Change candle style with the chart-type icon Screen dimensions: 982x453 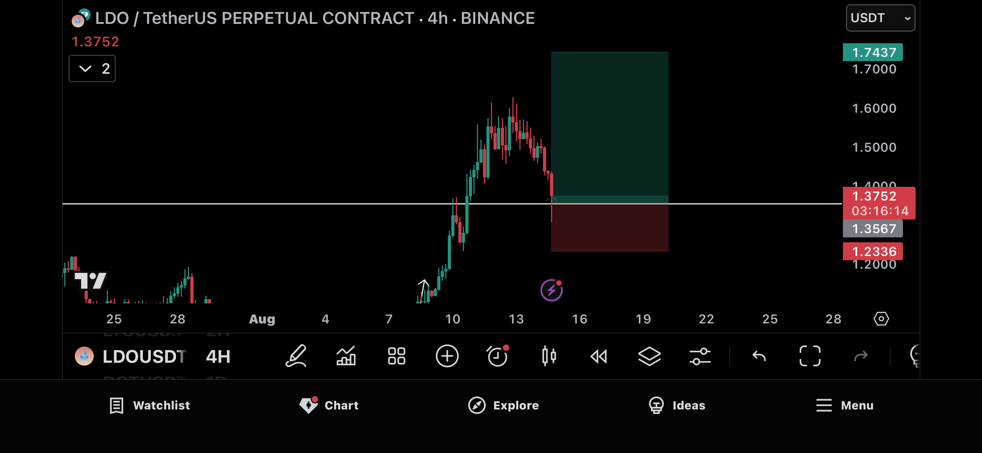(x=549, y=356)
